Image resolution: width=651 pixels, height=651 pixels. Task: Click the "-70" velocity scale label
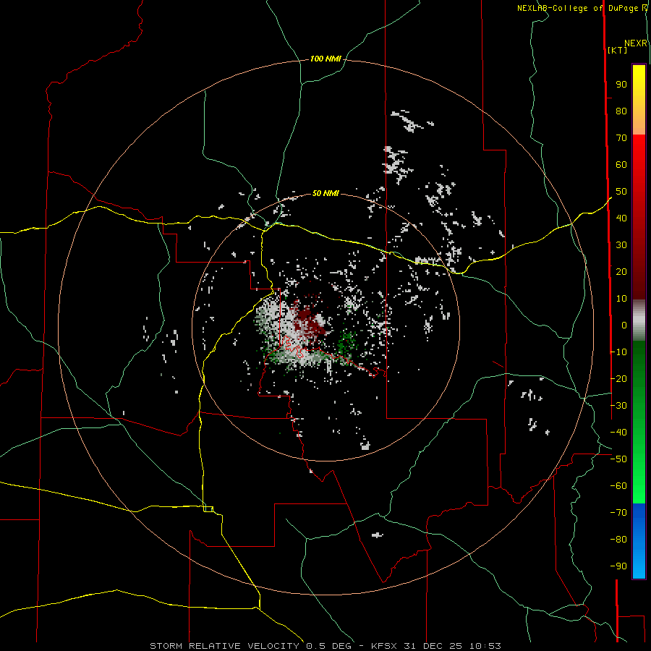618,513
